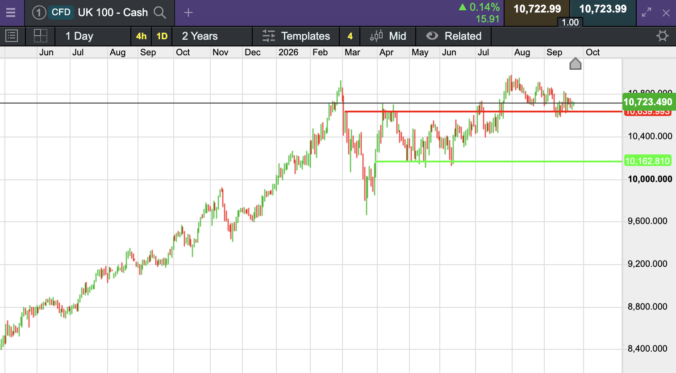Click the circled number 1 icon
676x373 pixels.
(x=39, y=12)
